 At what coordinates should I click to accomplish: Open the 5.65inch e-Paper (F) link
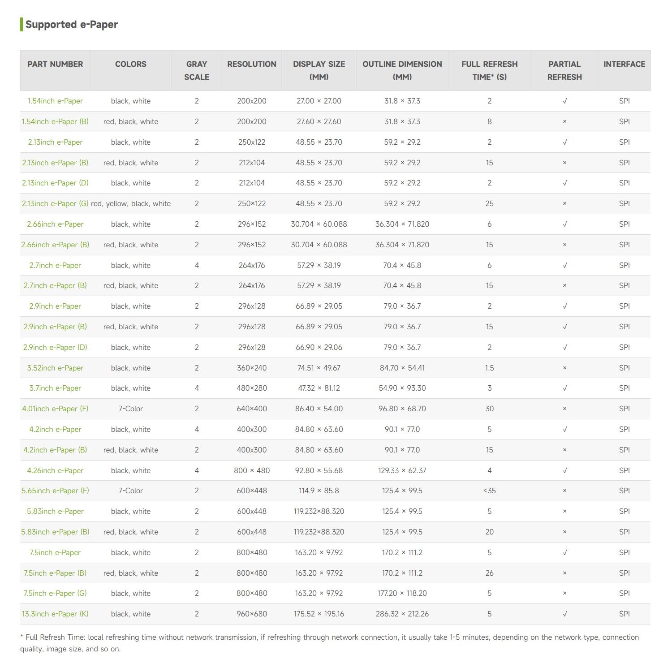(55, 491)
